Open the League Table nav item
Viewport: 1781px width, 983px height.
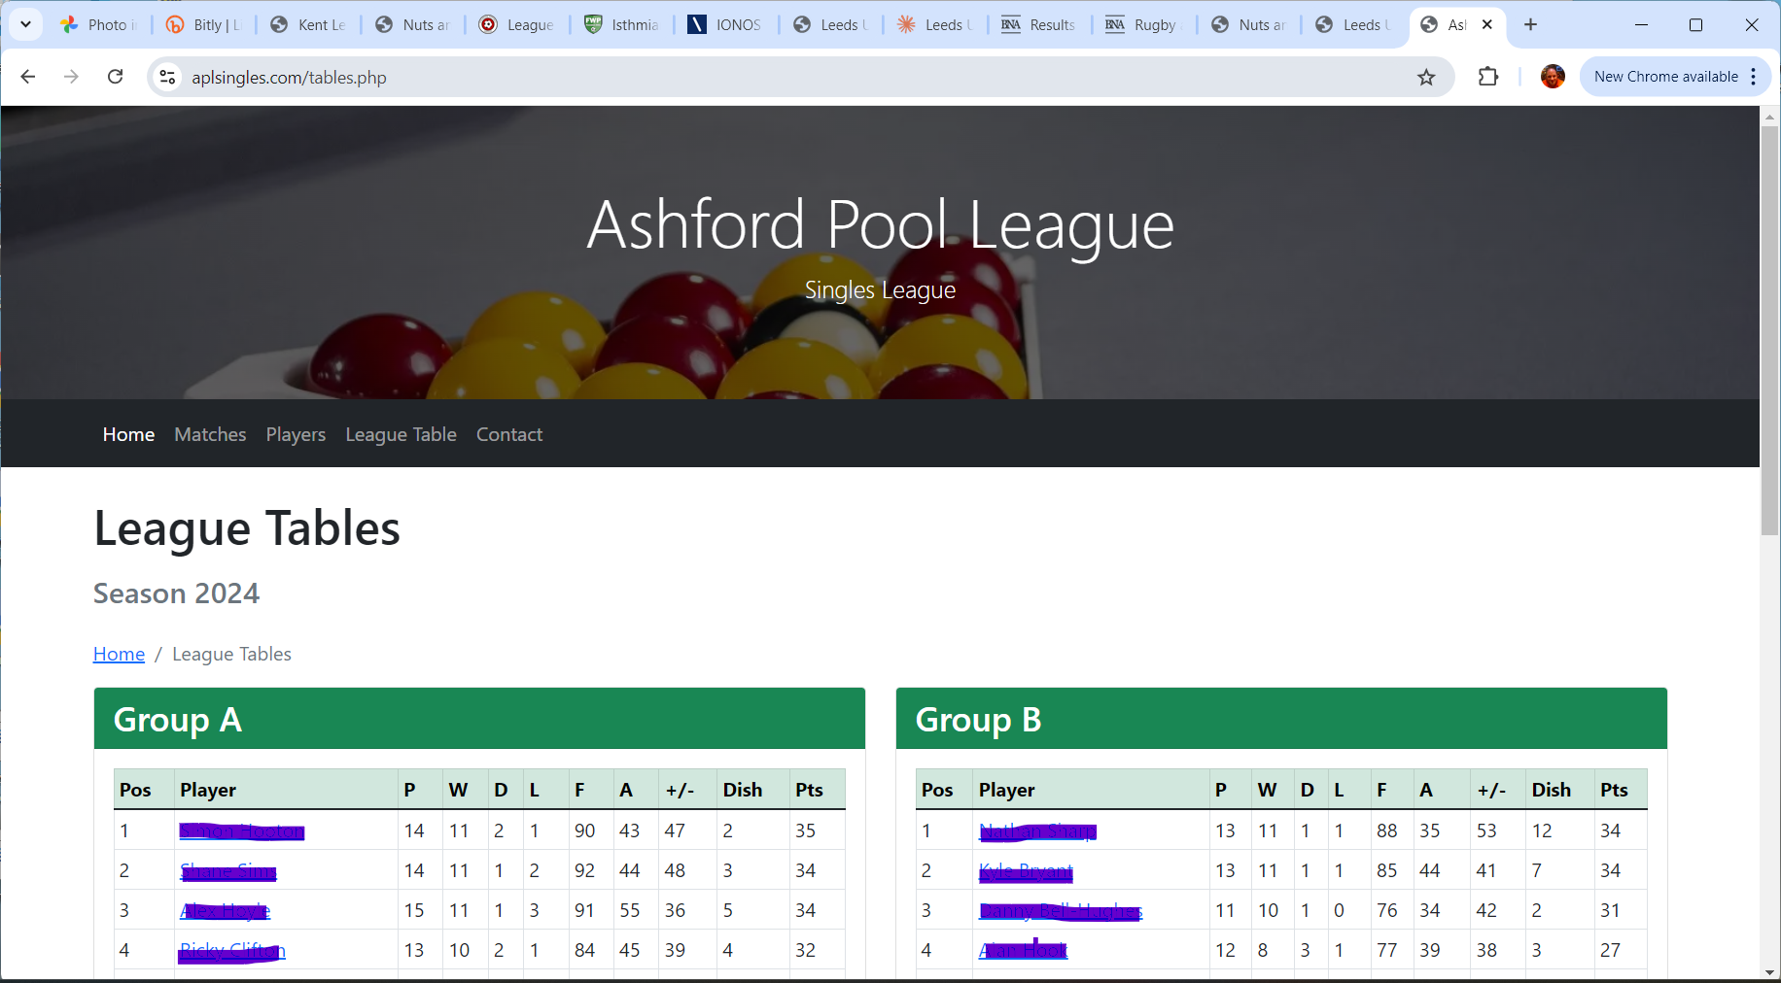point(401,434)
